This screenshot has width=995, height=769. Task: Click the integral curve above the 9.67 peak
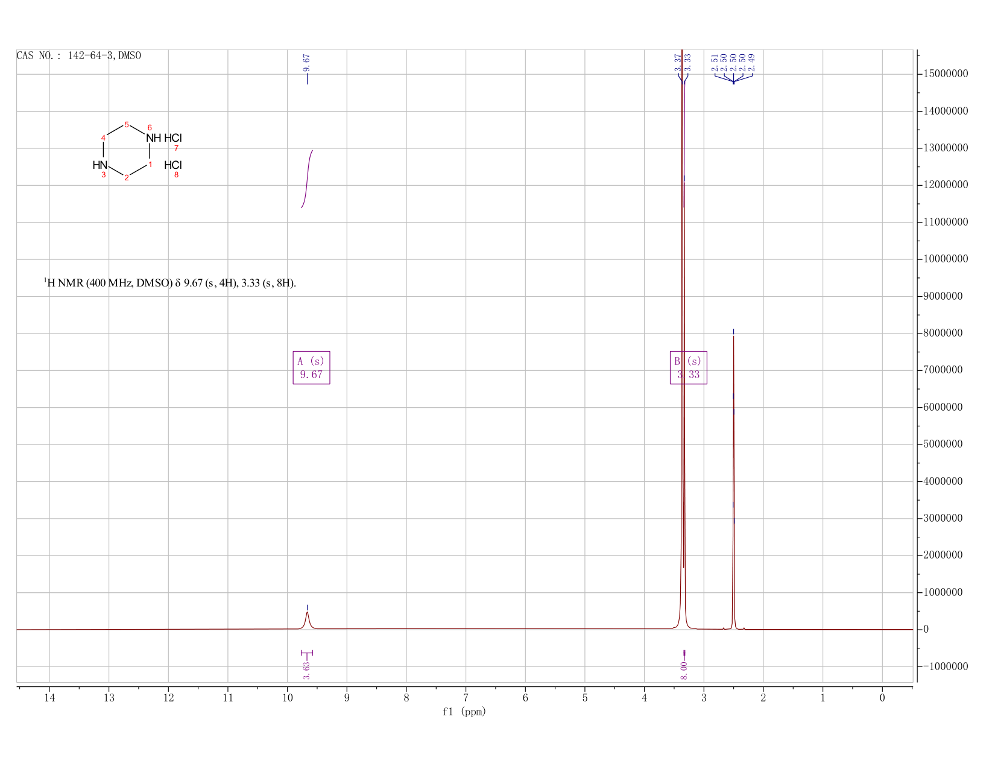pos(307,179)
